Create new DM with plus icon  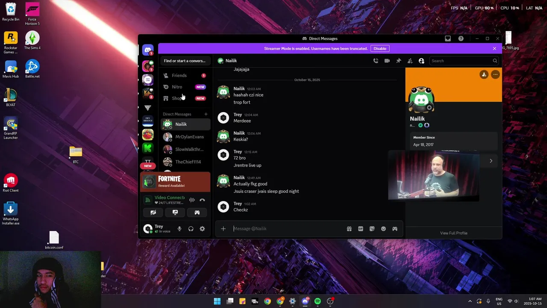[x=206, y=114]
